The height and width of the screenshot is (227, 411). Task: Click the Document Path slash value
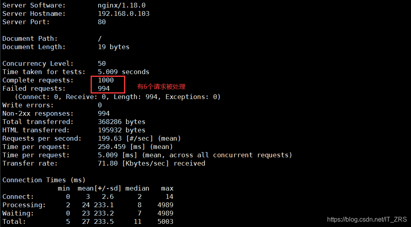[x=100, y=38]
